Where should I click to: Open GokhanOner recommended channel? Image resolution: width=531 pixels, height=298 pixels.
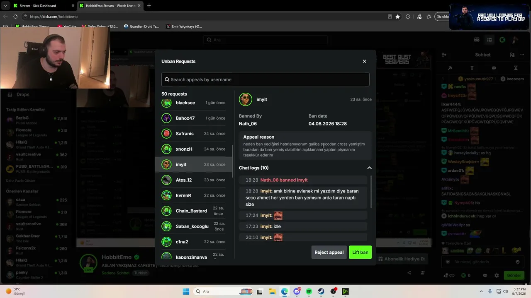pyautogui.click(x=37, y=238)
